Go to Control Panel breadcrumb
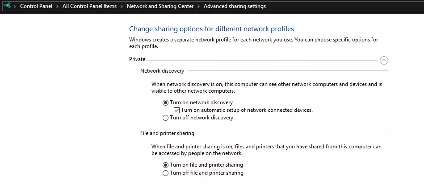Viewport: 424px width, 184px height. point(36,6)
